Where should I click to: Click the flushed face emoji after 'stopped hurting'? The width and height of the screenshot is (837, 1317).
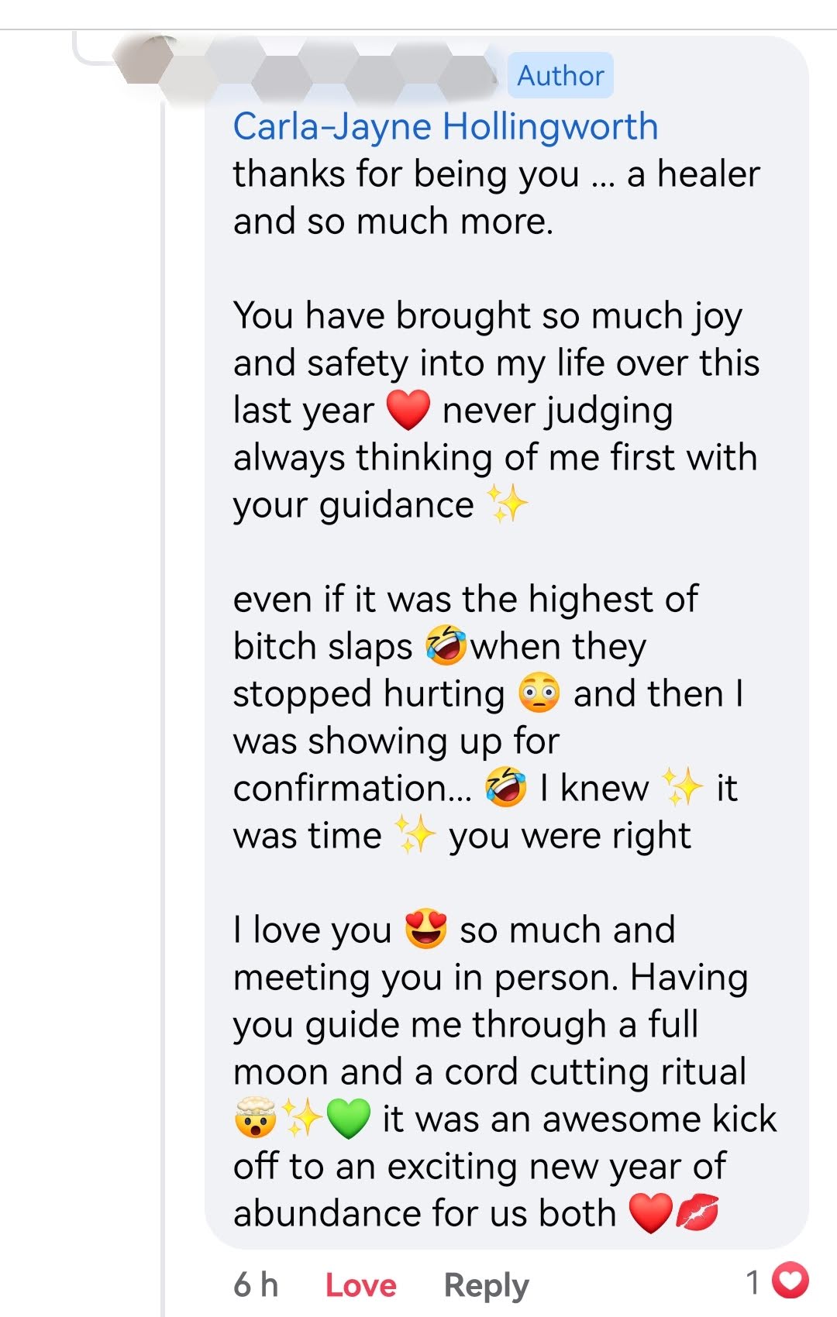539,693
